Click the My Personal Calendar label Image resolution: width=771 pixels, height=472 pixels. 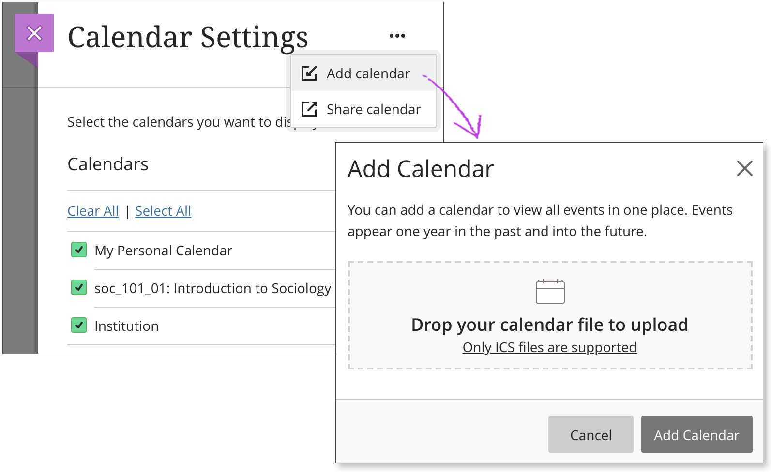click(x=164, y=251)
